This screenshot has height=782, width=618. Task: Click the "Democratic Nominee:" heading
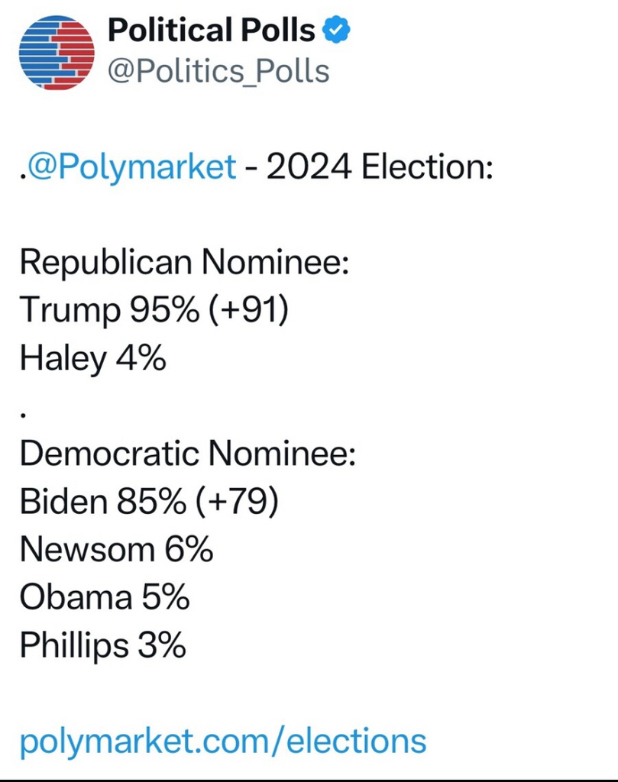(188, 454)
